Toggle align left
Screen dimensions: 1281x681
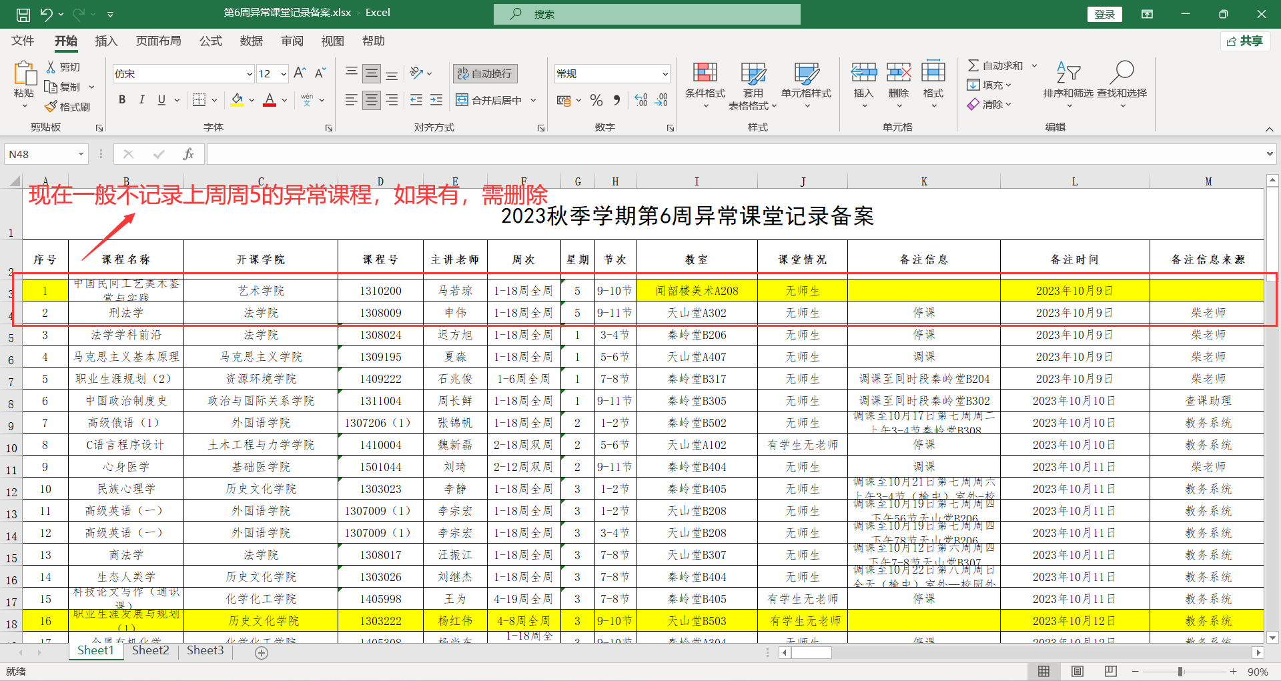tap(352, 100)
